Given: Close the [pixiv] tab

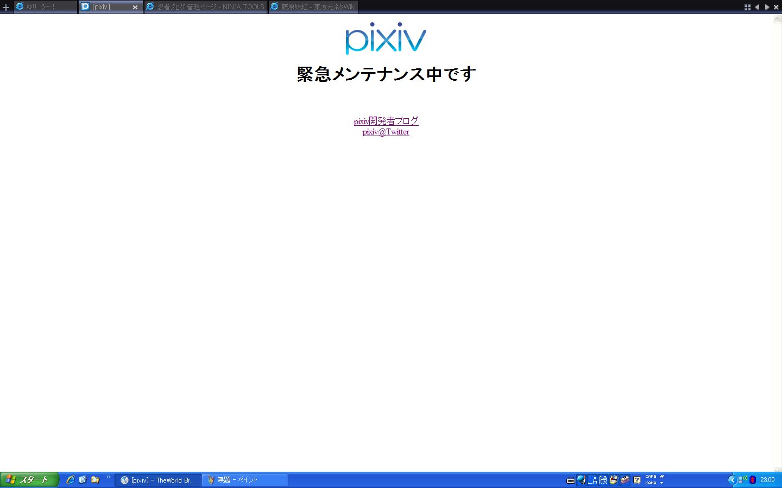Looking at the screenshot, I should click(135, 7).
